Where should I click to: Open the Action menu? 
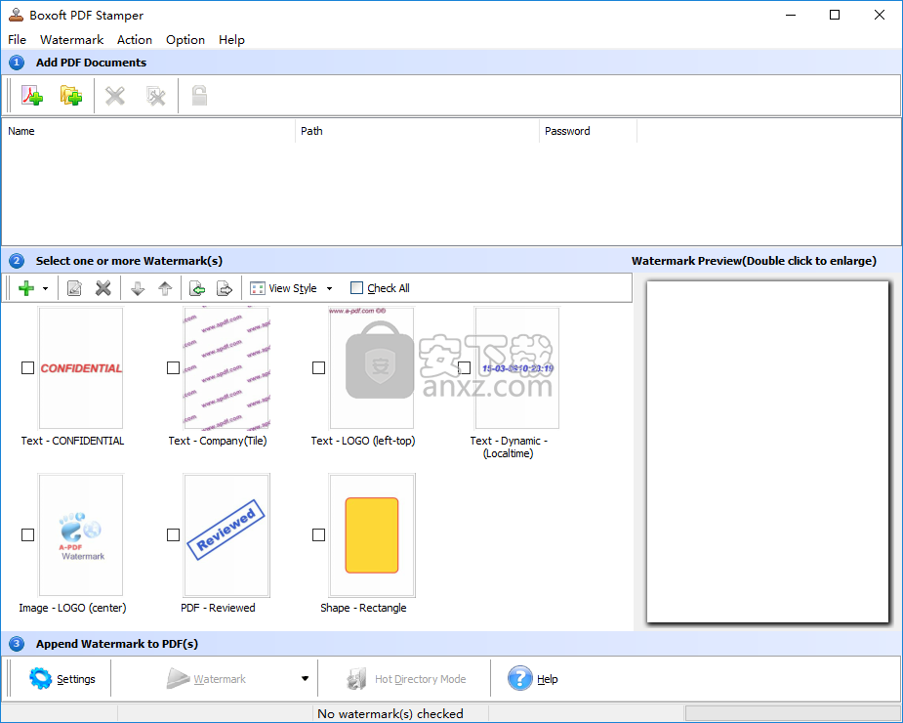pyautogui.click(x=134, y=40)
